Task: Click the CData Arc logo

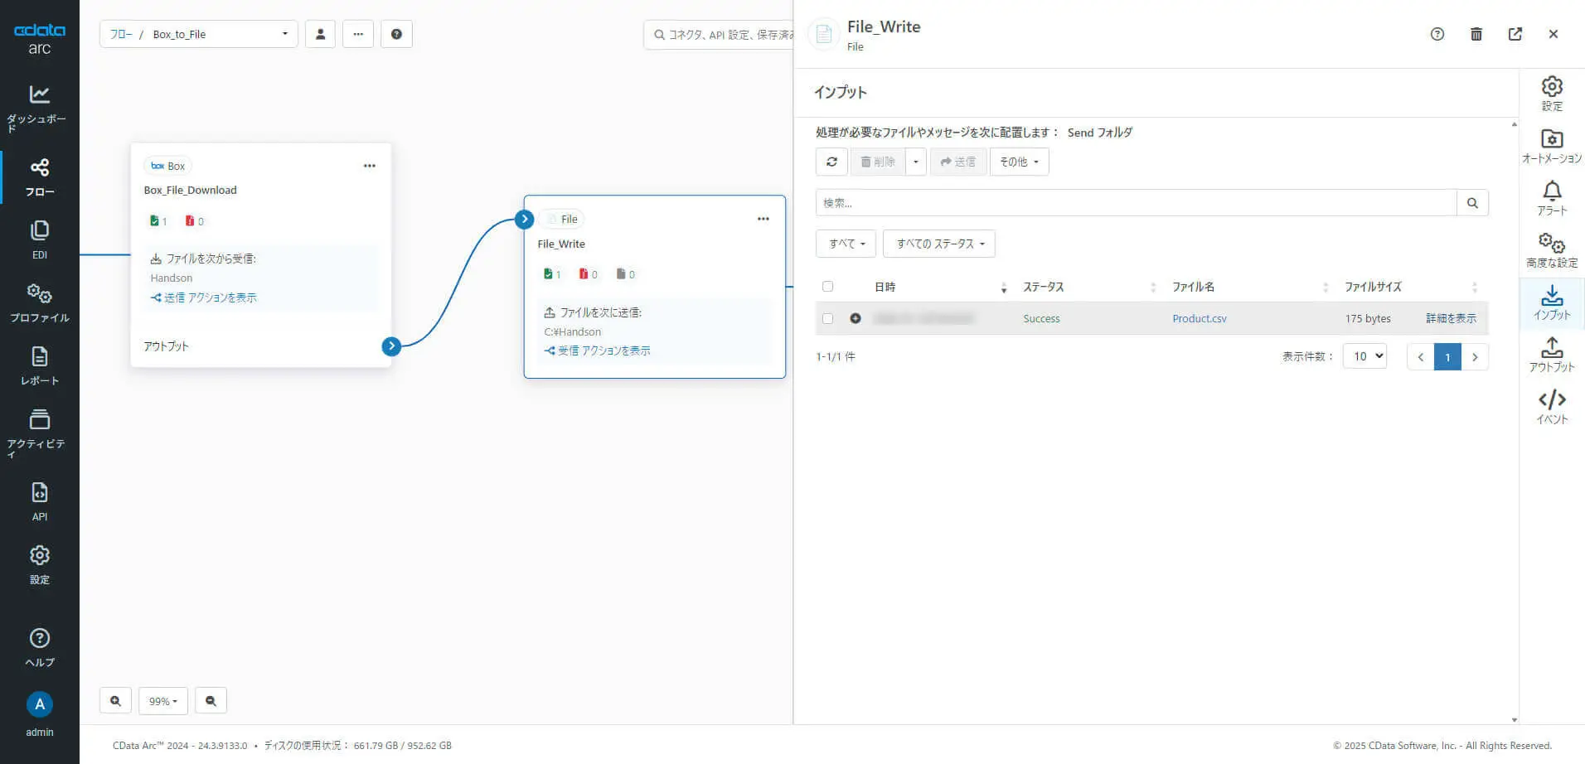Action: [39, 39]
